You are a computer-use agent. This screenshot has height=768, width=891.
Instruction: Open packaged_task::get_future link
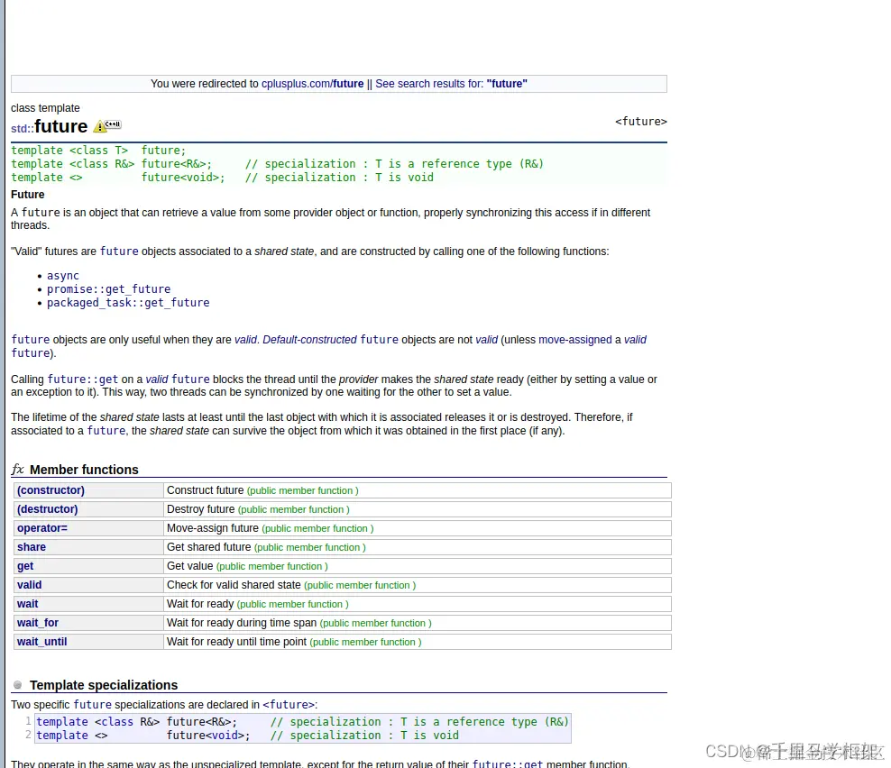point(128,303)
